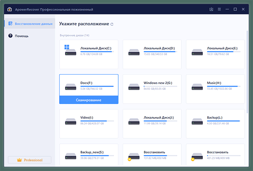253x171 pixels.
Task: Click the 11.99 GB/39.14 GB size text
Action: 155,124
